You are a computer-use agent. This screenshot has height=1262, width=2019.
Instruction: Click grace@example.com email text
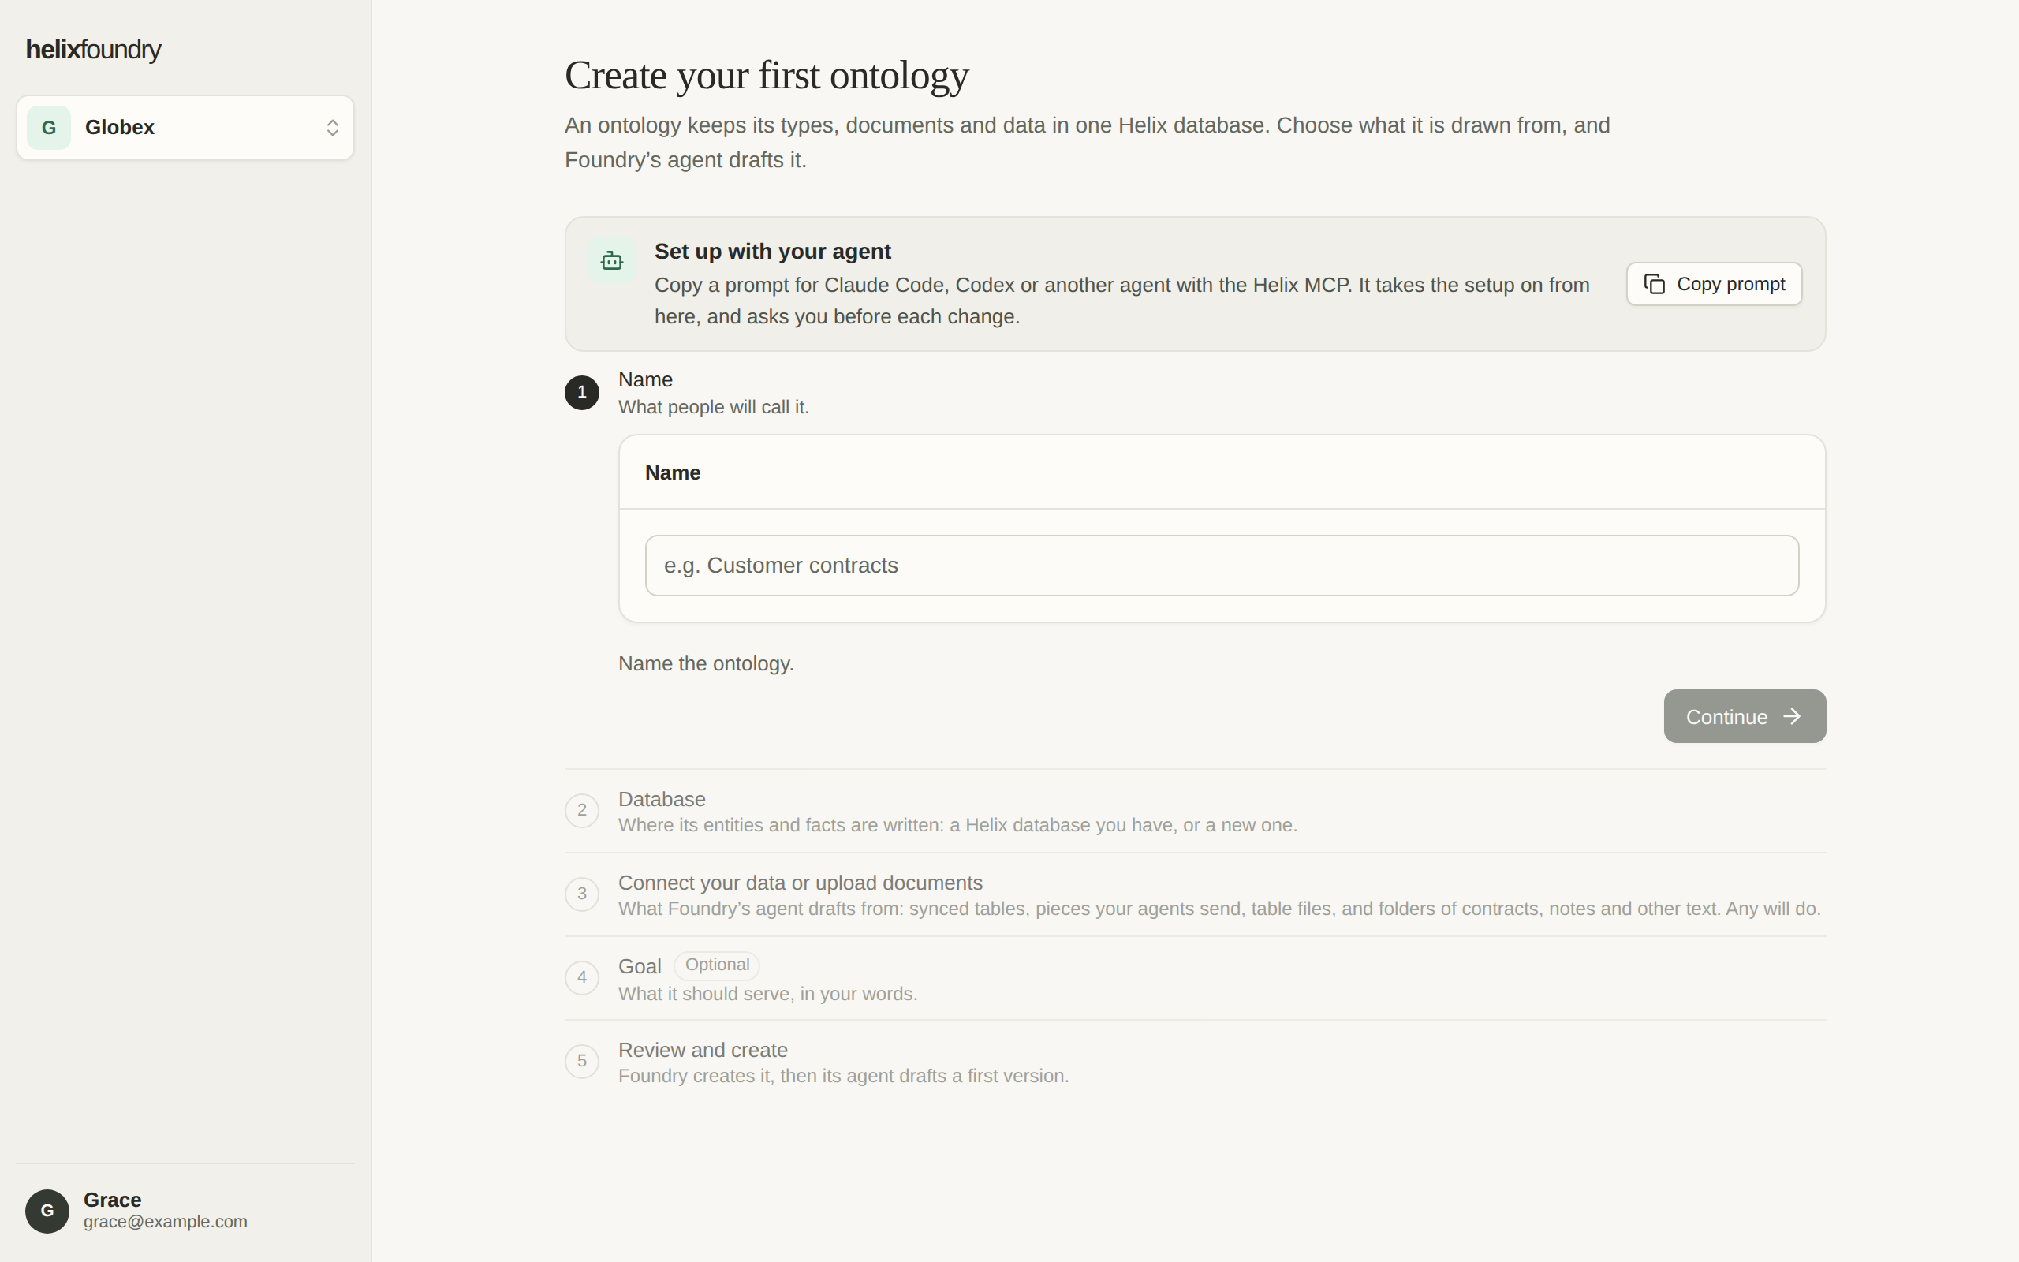165,1222
